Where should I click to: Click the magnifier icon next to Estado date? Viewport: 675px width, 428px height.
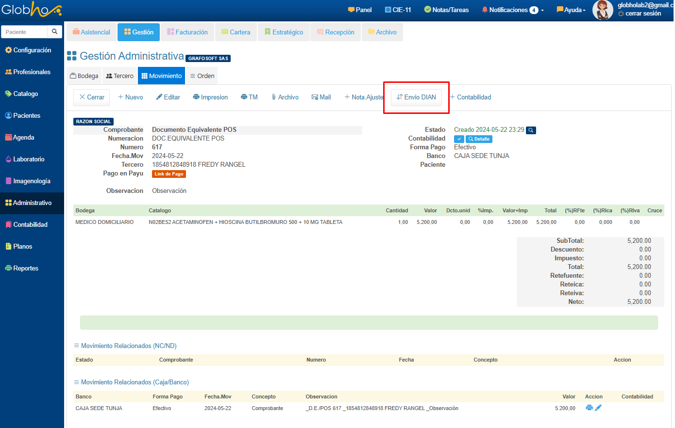click(x=531, y=130)
